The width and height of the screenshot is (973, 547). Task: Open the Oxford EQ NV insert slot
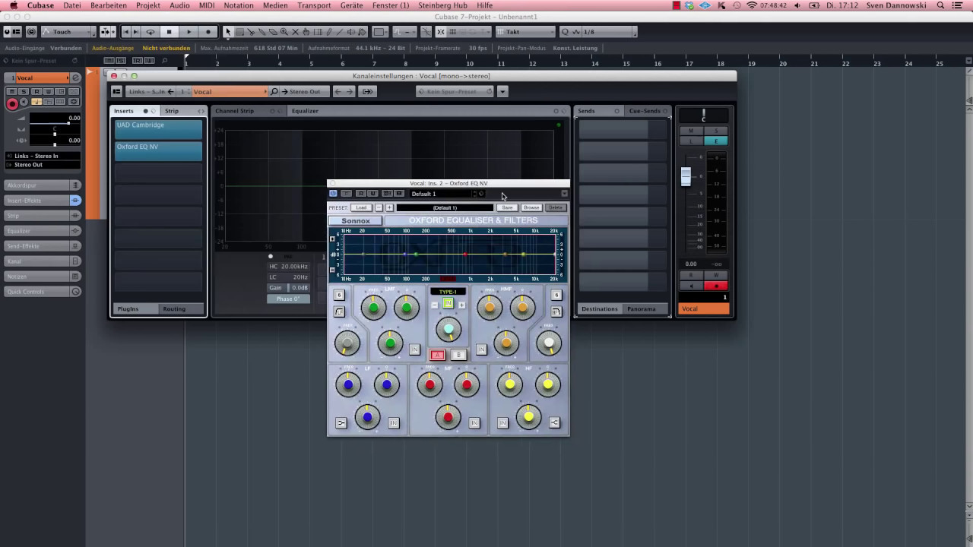(x=158, y=150)
